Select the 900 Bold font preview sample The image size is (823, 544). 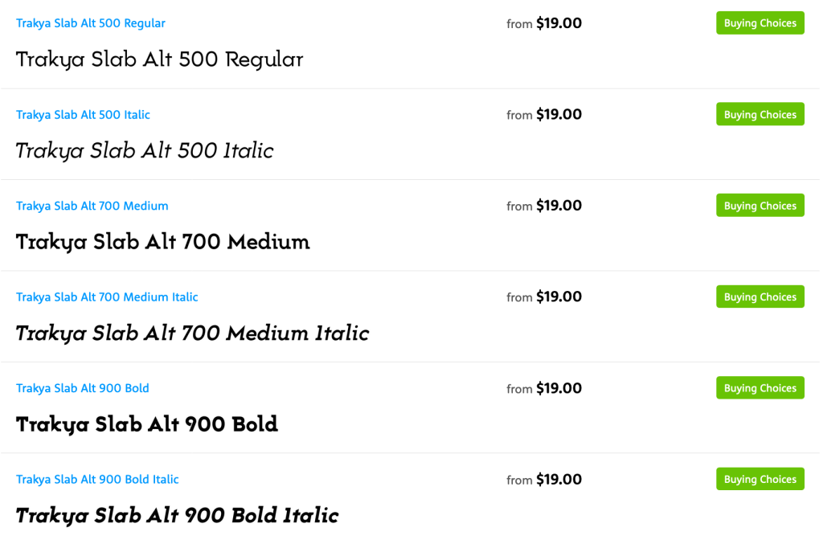[x=147, y=424]
